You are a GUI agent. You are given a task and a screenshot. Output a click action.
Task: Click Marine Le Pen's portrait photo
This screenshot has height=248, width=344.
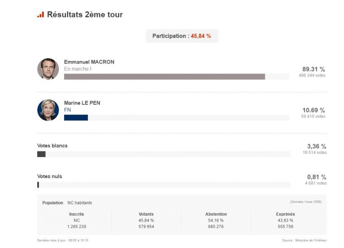(x=48, y=110)
